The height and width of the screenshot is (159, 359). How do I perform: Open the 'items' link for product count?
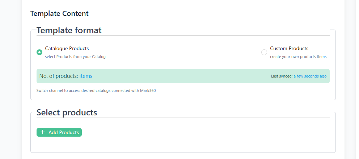tap(86, 76)
